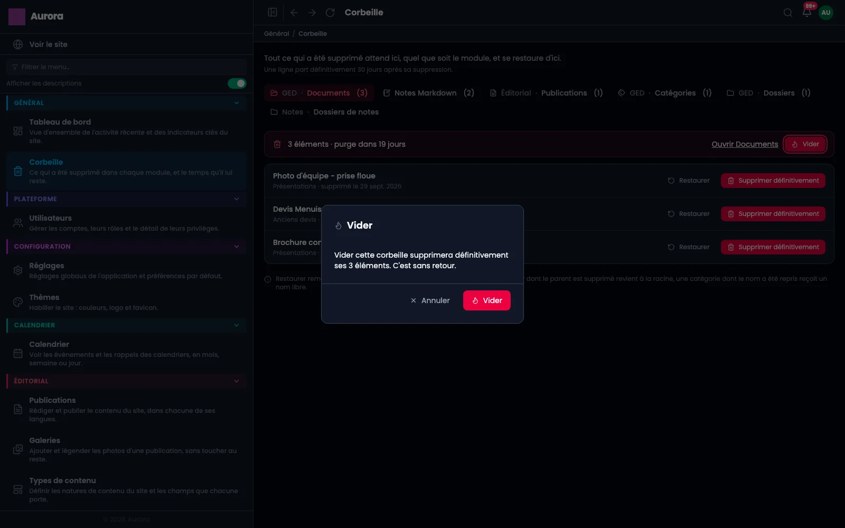Open Tableau de bord menu entry
Screen dimensions: 845x528
pyautogui.click(x=126, y=131)
